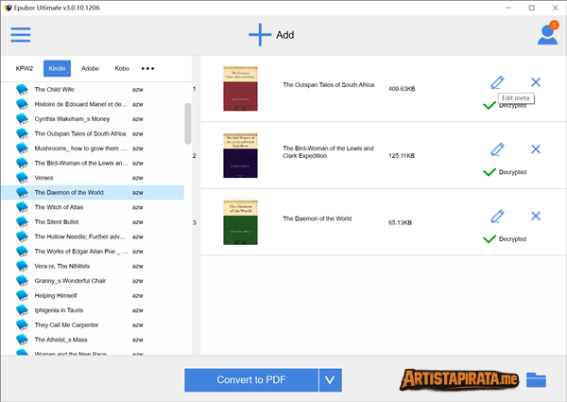Remove The Bird-Woman of the Lewis book
This screenshot has height=402, width=567.
(536, 149)
